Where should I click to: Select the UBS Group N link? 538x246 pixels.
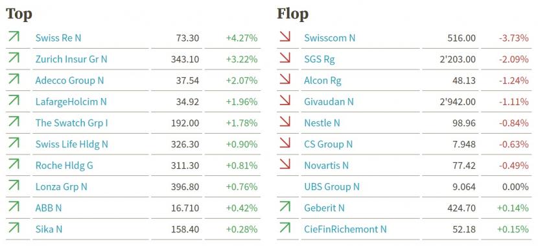[332, 187]
